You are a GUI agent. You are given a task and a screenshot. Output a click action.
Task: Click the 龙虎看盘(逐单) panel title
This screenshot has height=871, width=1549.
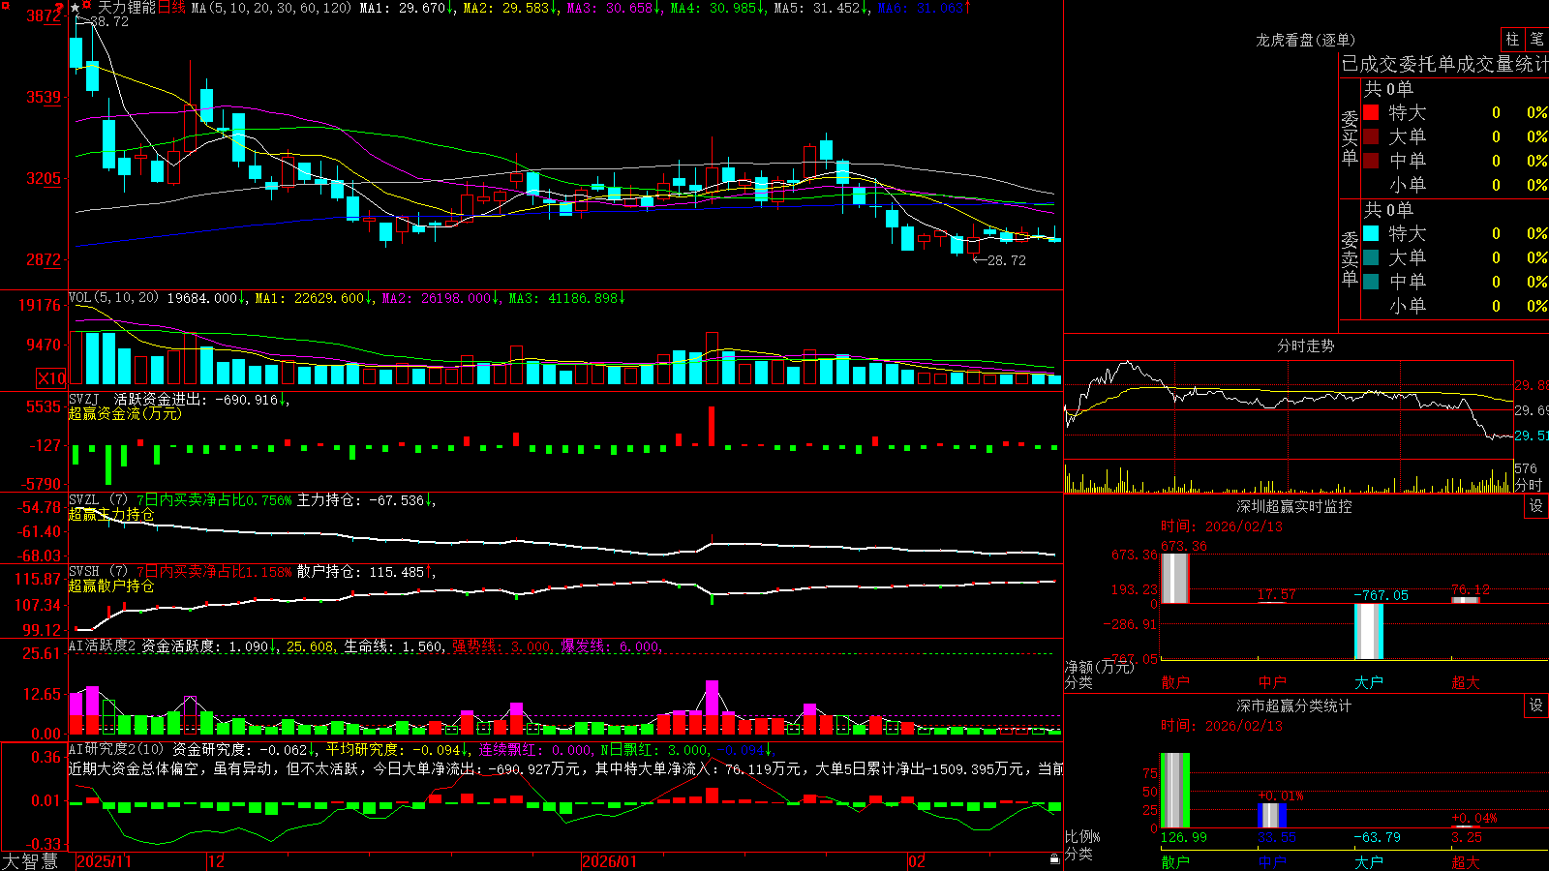coord(1305,40)
